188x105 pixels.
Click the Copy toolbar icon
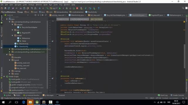(x=24, y=8)
